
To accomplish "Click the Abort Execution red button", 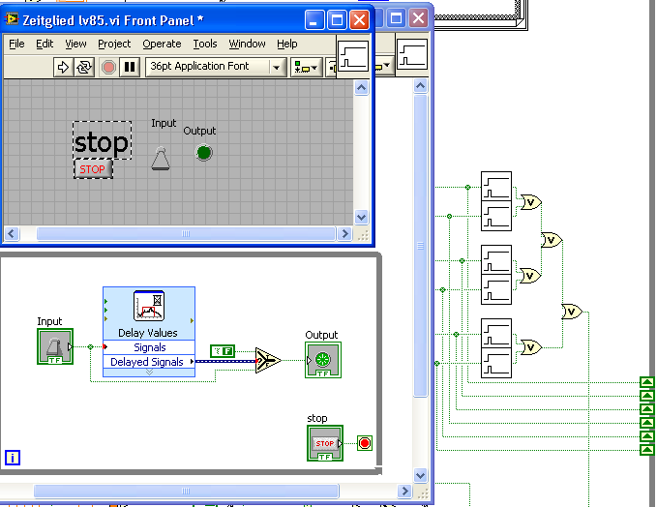I will pos(108,67).
